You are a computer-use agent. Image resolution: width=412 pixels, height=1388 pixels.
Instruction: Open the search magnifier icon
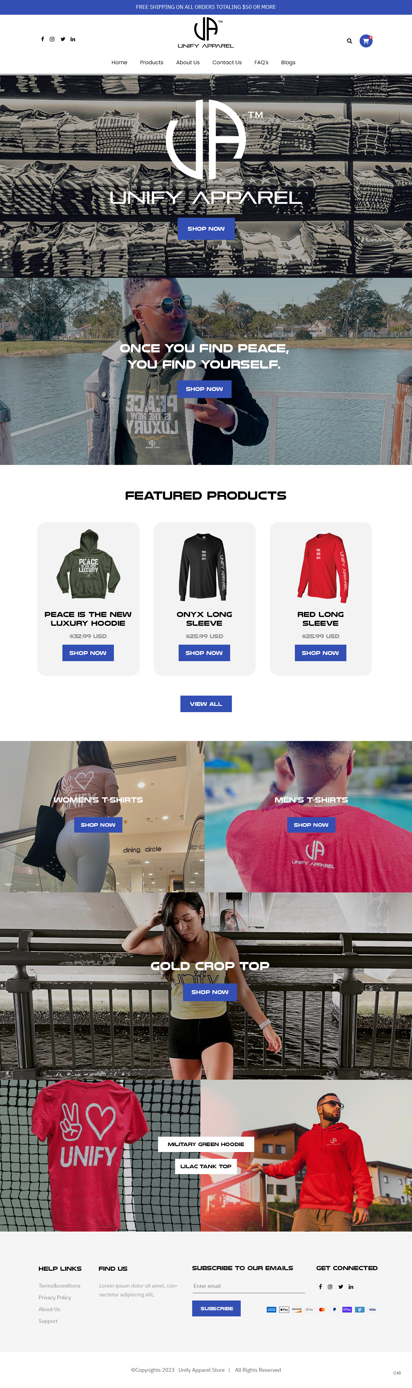(350, 41)
